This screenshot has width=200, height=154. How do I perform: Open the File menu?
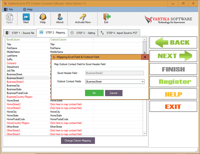click(x=8, y=9)
